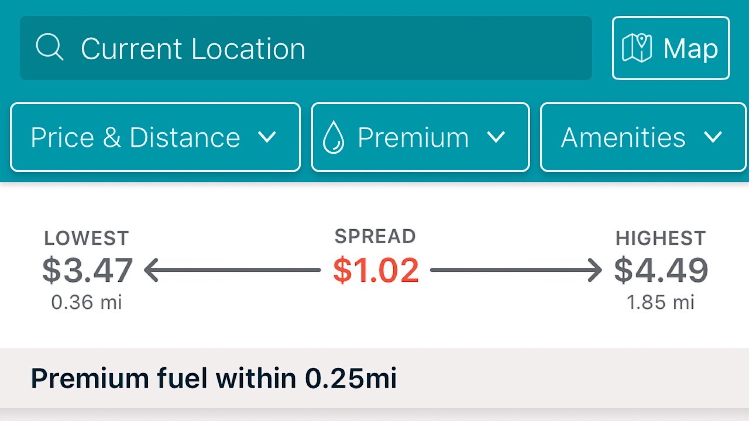Click the LOWEST section label
Image resolution: width=749 pixels, height=421 pixels.
pos(86,237)
